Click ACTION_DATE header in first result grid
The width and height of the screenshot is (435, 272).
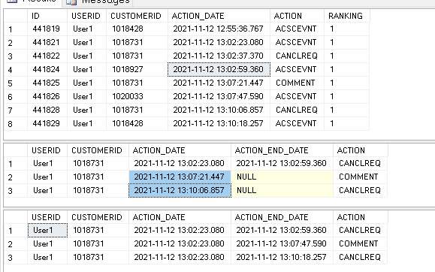coord(219,16)
